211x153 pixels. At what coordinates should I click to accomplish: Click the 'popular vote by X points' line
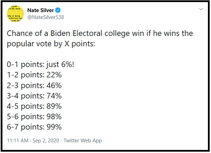51,44
